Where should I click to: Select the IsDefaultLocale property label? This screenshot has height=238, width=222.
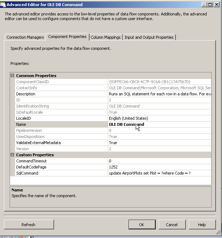(30, 112)
